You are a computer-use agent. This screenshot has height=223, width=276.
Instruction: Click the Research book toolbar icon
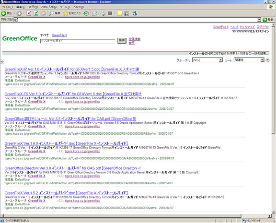coord(126,13)
